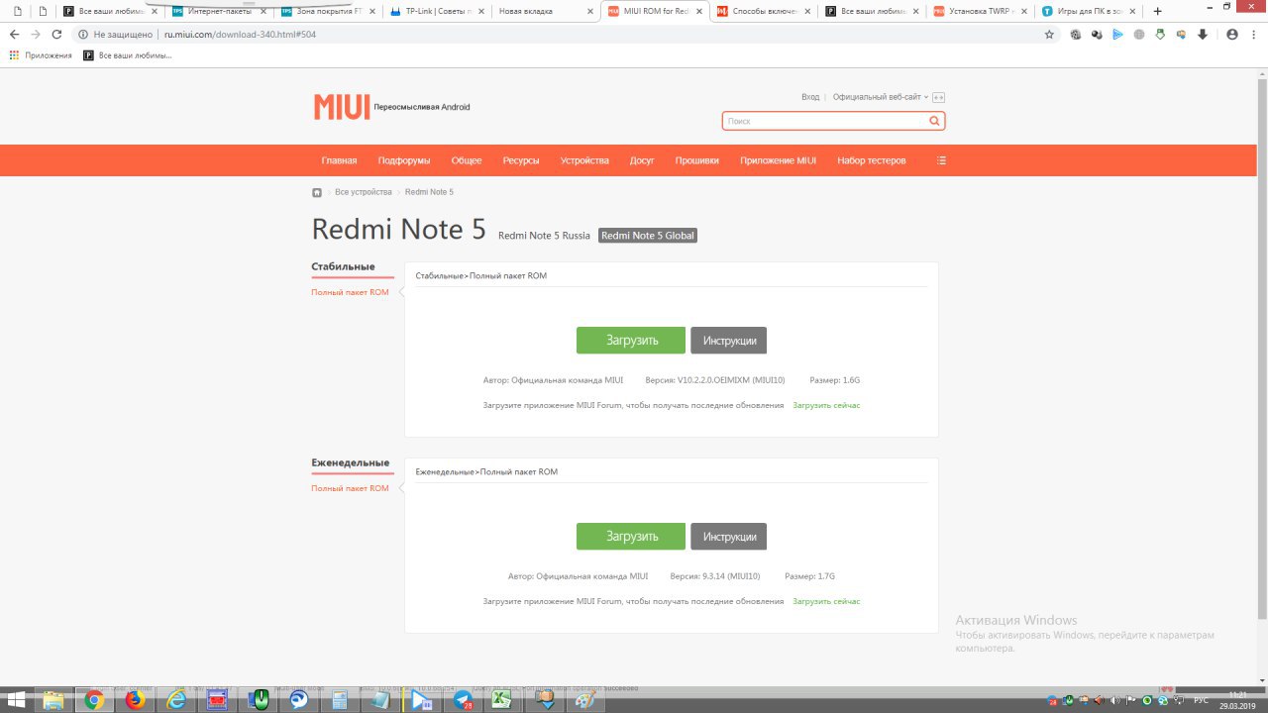1268x713 pixels.
Task: Click Загрузить for the weekly ROM
Action: click(631, 537)
